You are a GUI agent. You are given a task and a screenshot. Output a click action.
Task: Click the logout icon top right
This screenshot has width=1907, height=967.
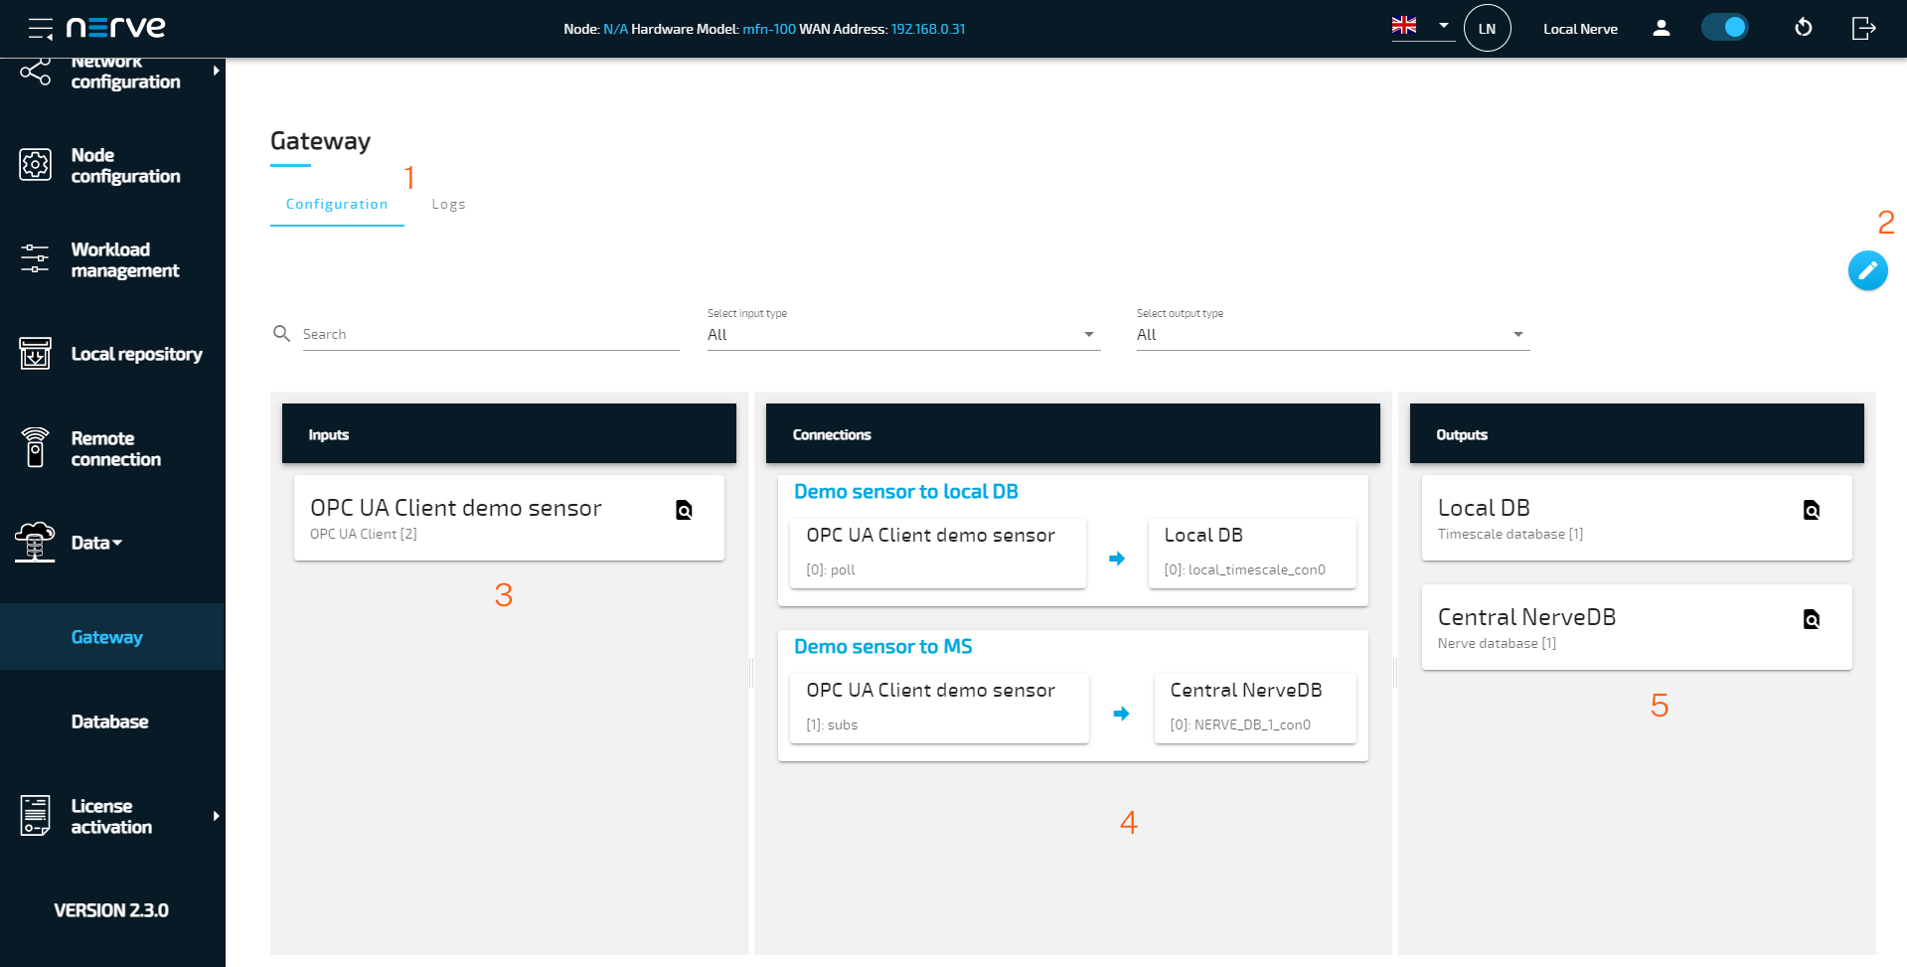click(1864, 28)
